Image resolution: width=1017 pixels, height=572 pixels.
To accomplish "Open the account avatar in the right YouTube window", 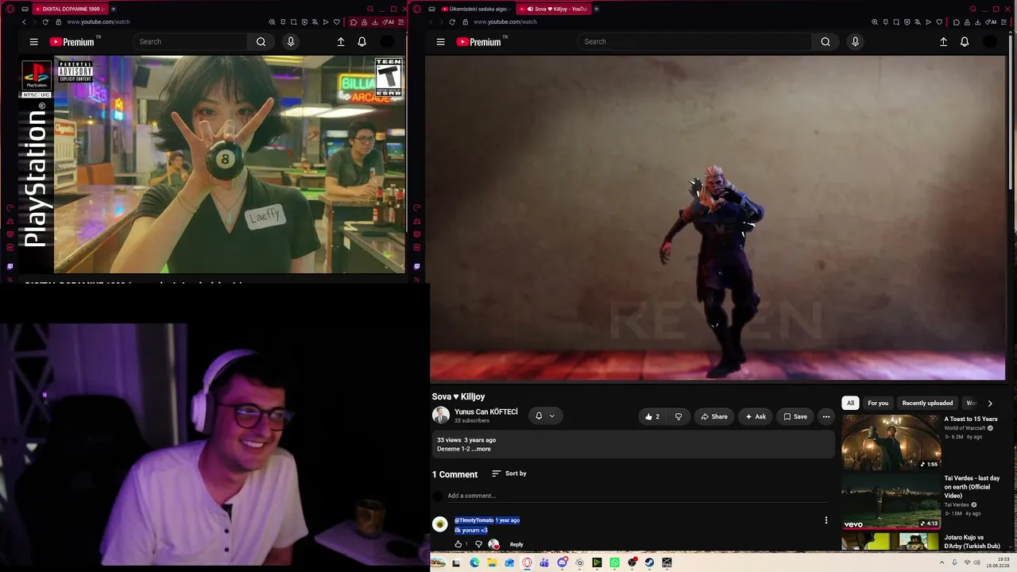I will point(990,42).
